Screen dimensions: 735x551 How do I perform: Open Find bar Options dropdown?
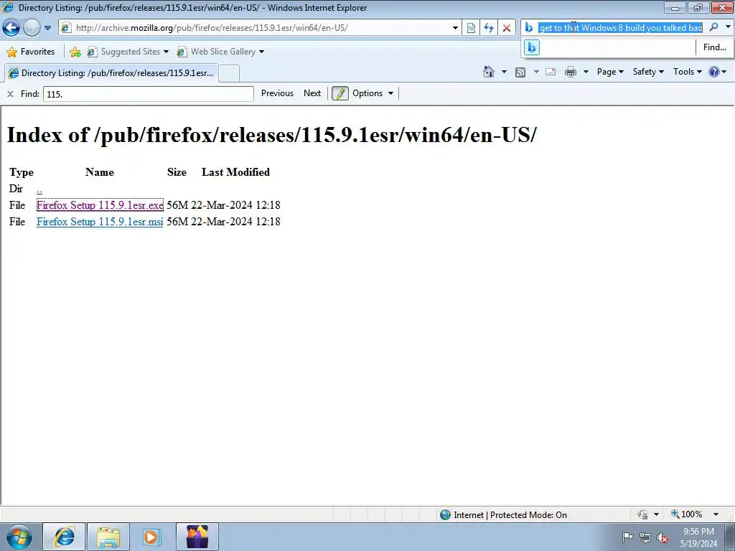(373, 93)
